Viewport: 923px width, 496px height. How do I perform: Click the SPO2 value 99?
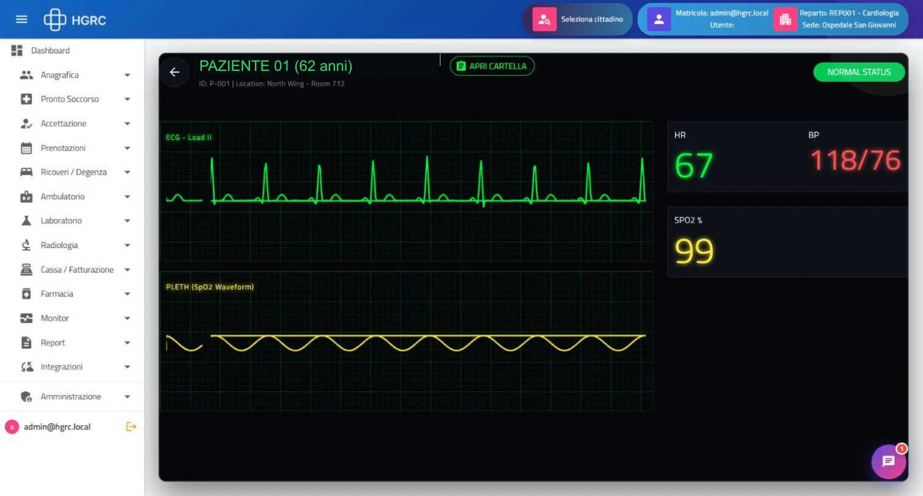[x=694, y=251]
